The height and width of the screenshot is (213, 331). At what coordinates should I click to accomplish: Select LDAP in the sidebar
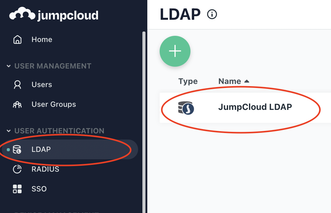tap(70, 149)
